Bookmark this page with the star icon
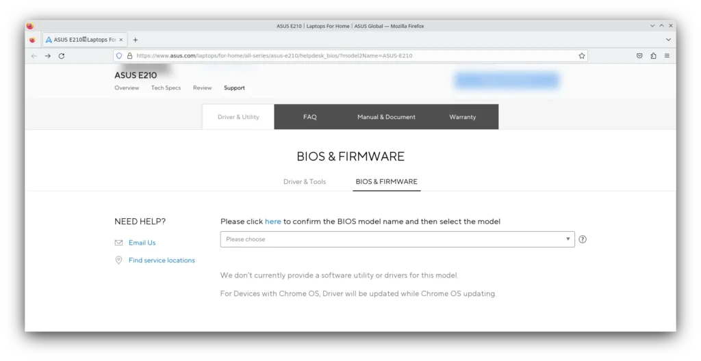 tap(582, 56)
